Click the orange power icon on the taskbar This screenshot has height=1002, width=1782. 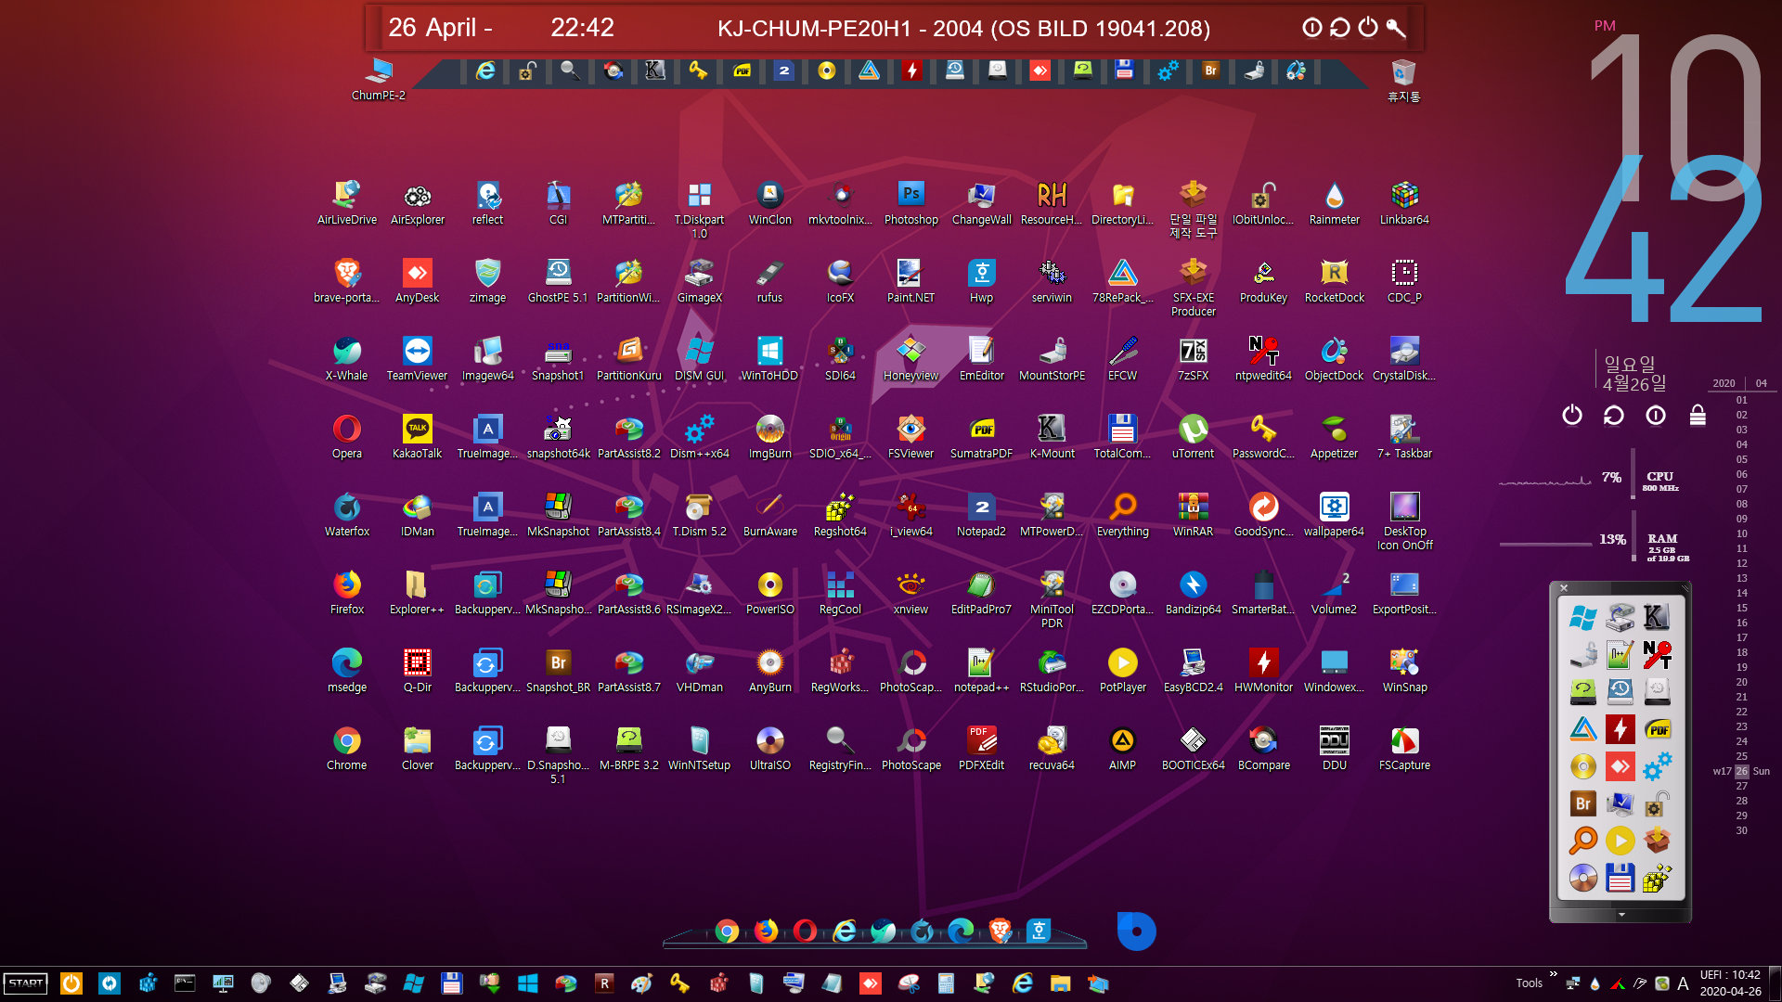(71, 983)
